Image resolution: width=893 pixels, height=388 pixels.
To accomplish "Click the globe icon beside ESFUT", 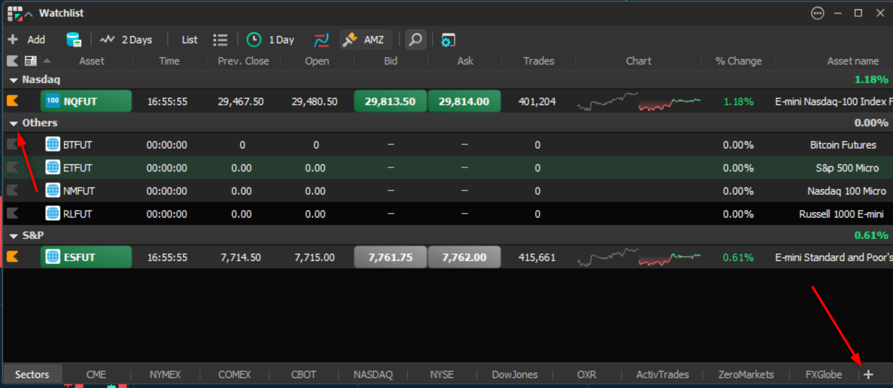I will point(53,256).
